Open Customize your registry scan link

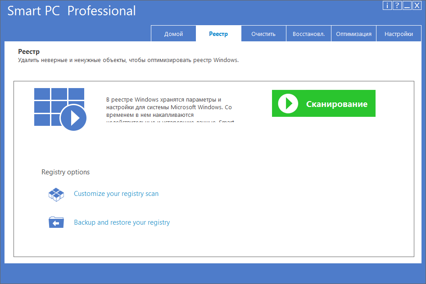click(x=116, y=194)
